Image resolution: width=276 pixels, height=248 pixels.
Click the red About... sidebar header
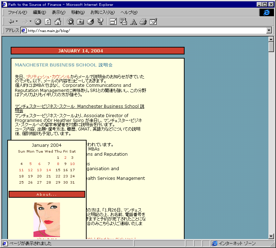[x=47, y=194]
